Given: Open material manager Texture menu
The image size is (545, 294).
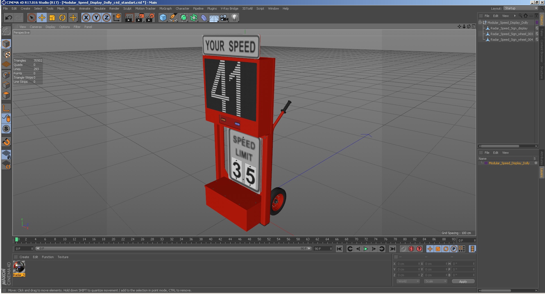Looking at the screenshot, I should 63,257.
